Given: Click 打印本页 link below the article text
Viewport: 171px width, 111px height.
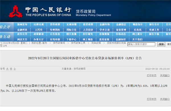Looking at the screenshot, I should coord(152,99).
